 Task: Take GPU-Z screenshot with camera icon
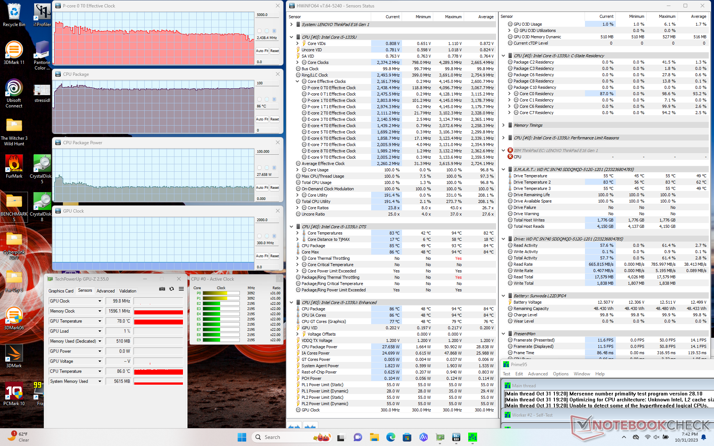(x=162, y=289)
